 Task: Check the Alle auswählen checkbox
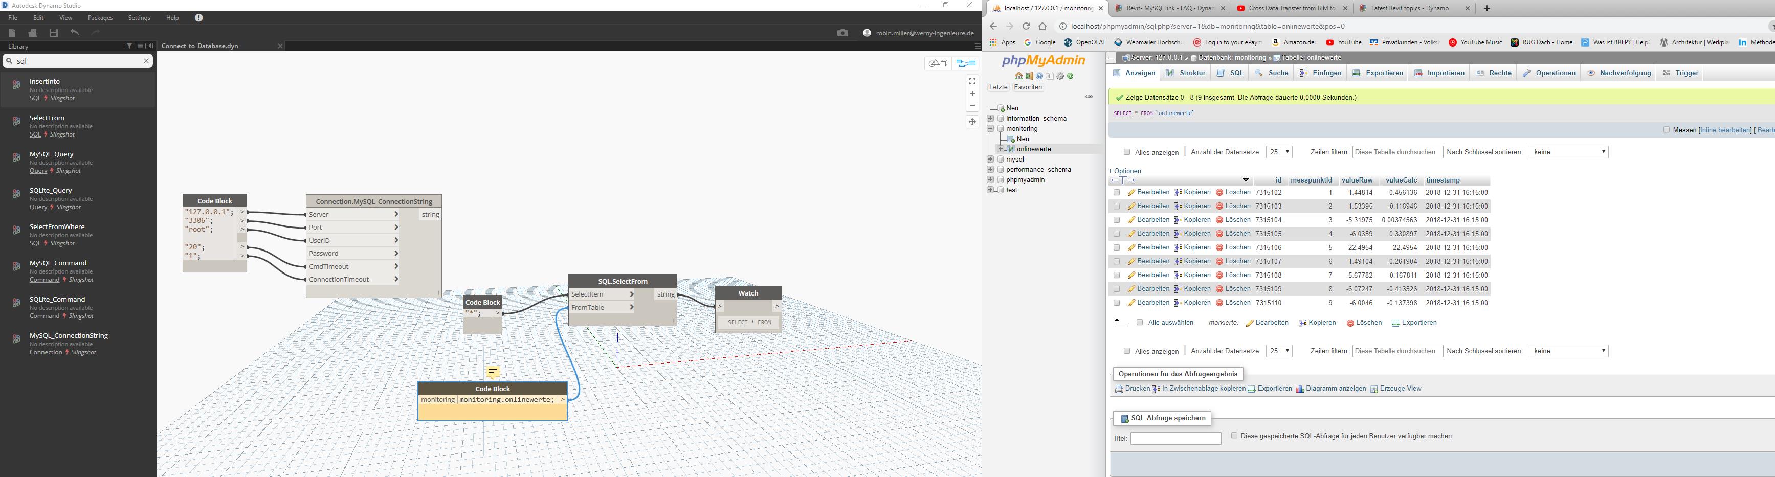pyautogui.click(x=1140, y=323)
